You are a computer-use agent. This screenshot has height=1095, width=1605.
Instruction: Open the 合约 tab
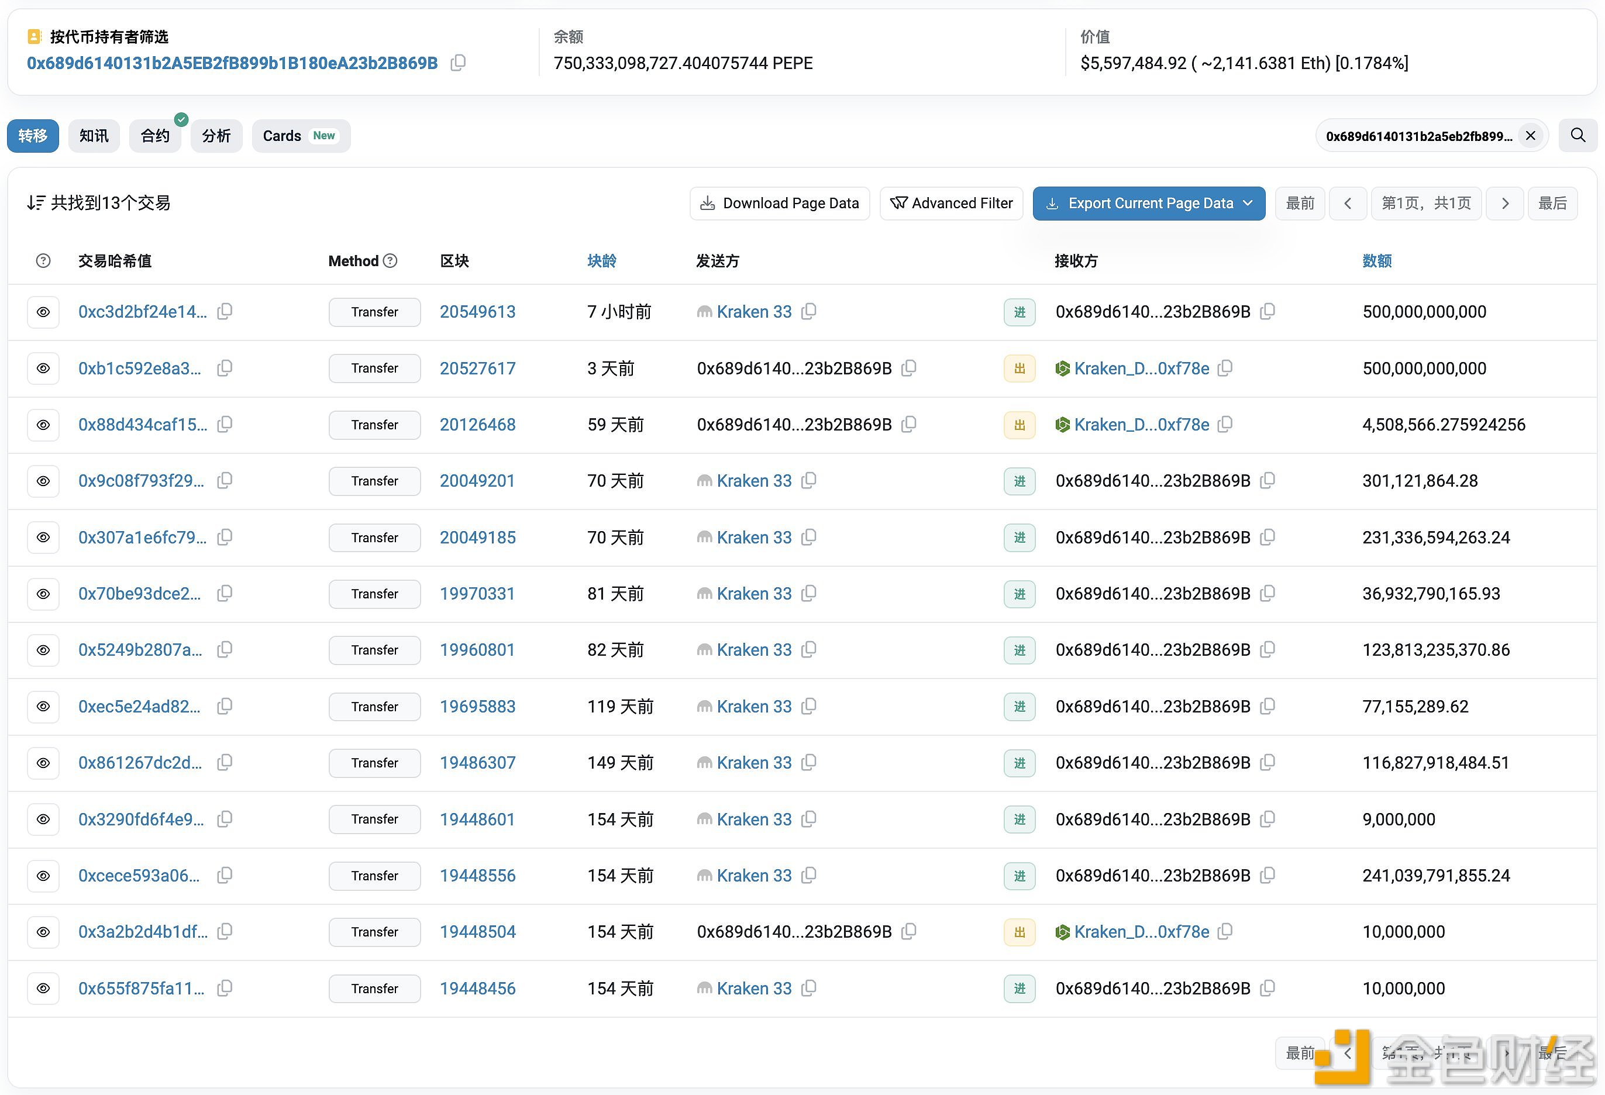pos(156,135)
